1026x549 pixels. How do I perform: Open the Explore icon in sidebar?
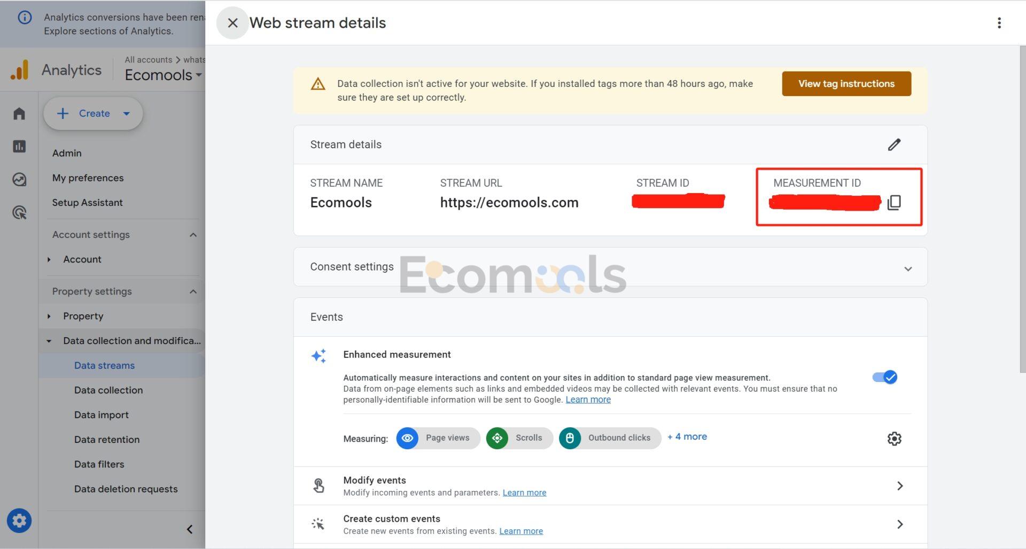19,179
